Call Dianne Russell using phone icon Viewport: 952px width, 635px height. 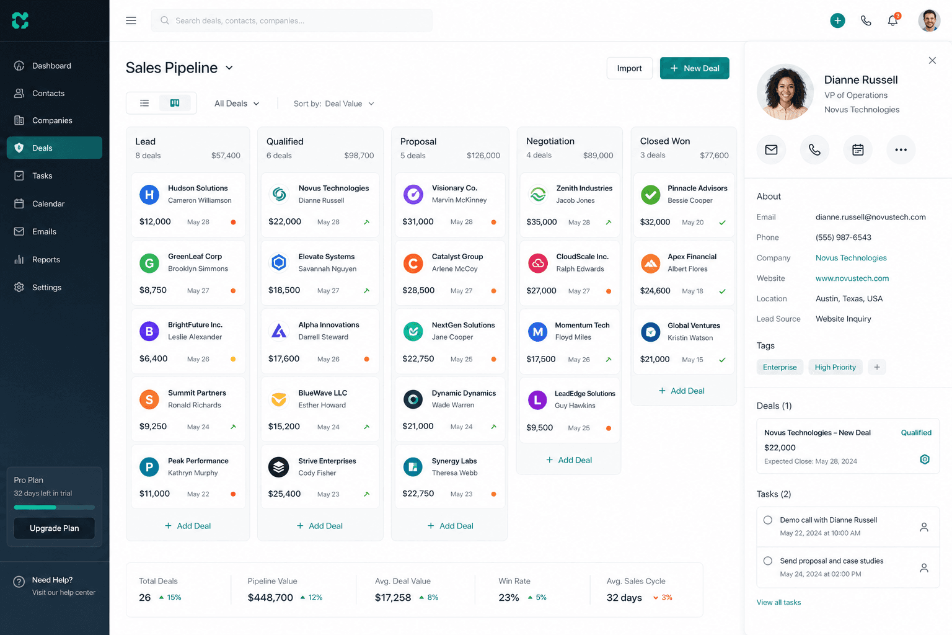click(x=814, y=149)
